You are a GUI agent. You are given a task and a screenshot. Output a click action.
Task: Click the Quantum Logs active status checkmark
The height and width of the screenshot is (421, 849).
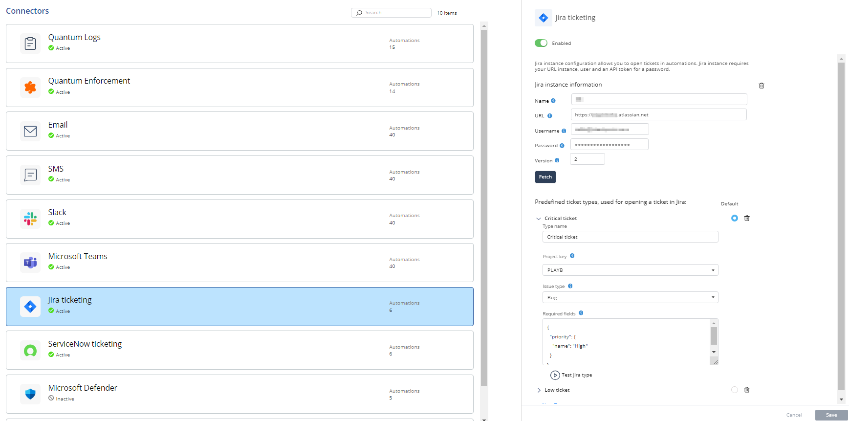pos(51,48)
